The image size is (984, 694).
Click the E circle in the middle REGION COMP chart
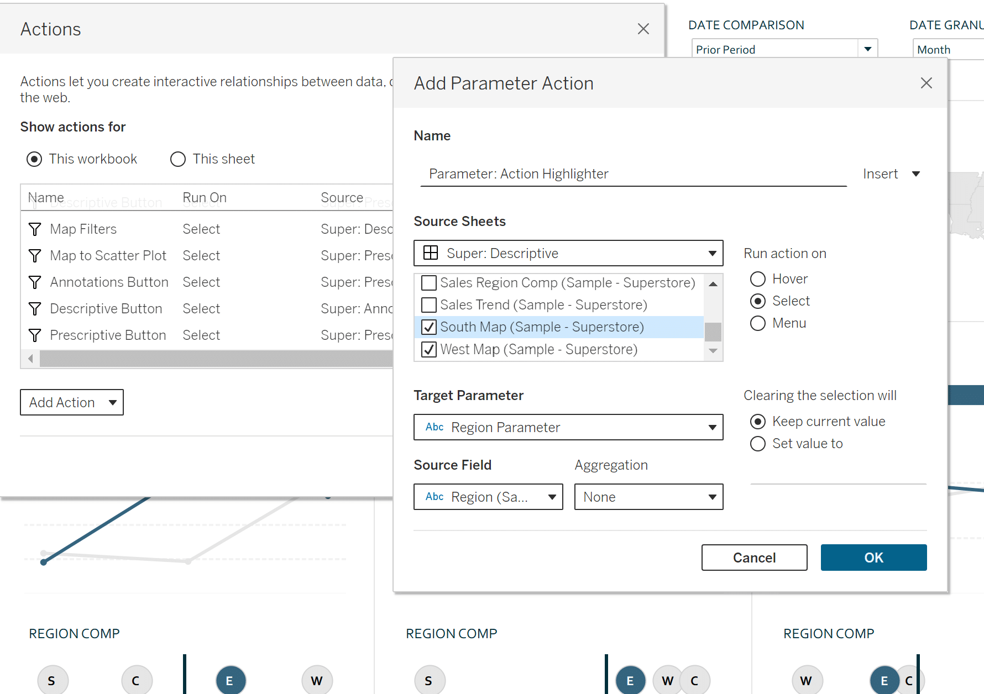pos(631,680)
